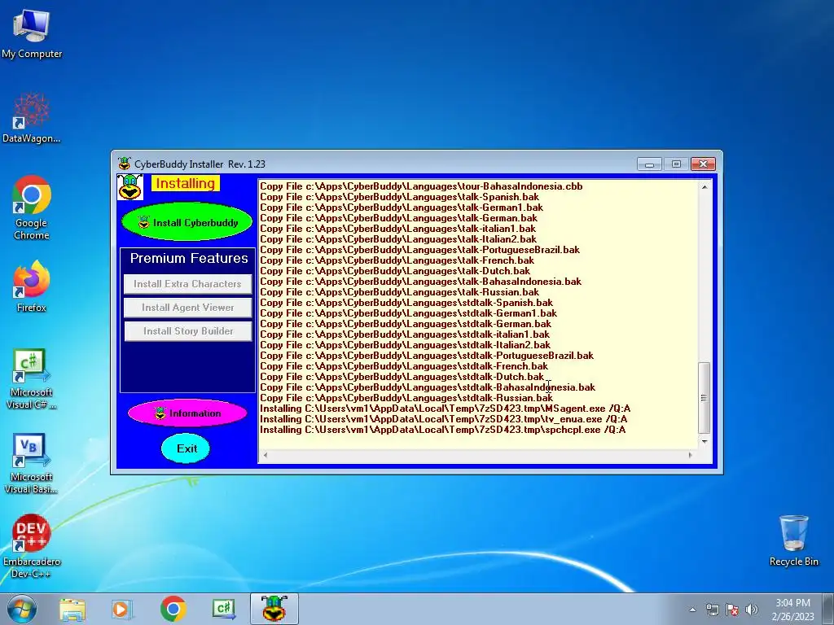
Task: Launch Firefox from the desktop
Action: point(32,286)
